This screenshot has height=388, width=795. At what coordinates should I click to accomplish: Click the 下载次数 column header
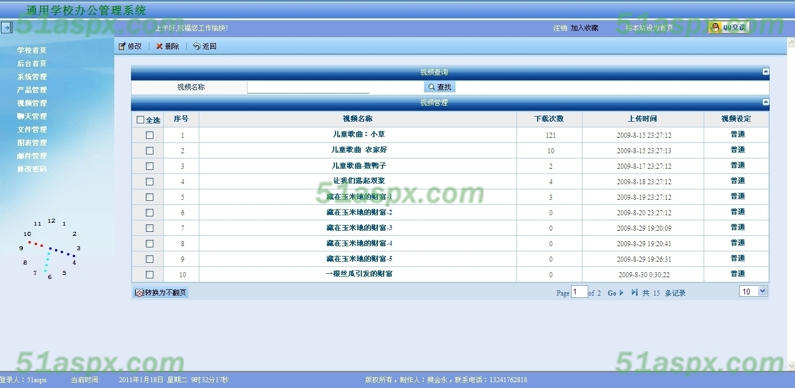[549, 119]
